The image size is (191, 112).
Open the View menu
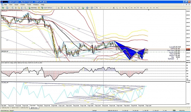[x=11, y=5]
